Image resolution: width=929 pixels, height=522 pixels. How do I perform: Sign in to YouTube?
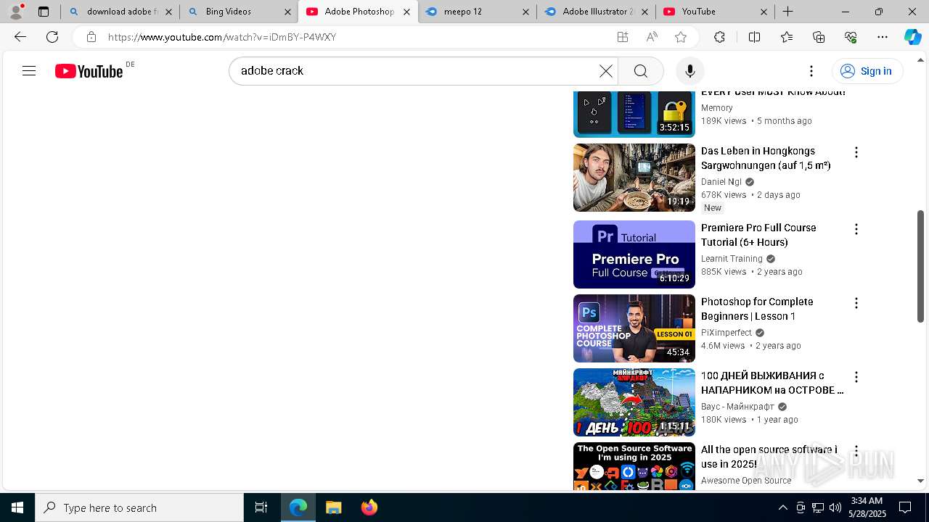coord(867,71)
